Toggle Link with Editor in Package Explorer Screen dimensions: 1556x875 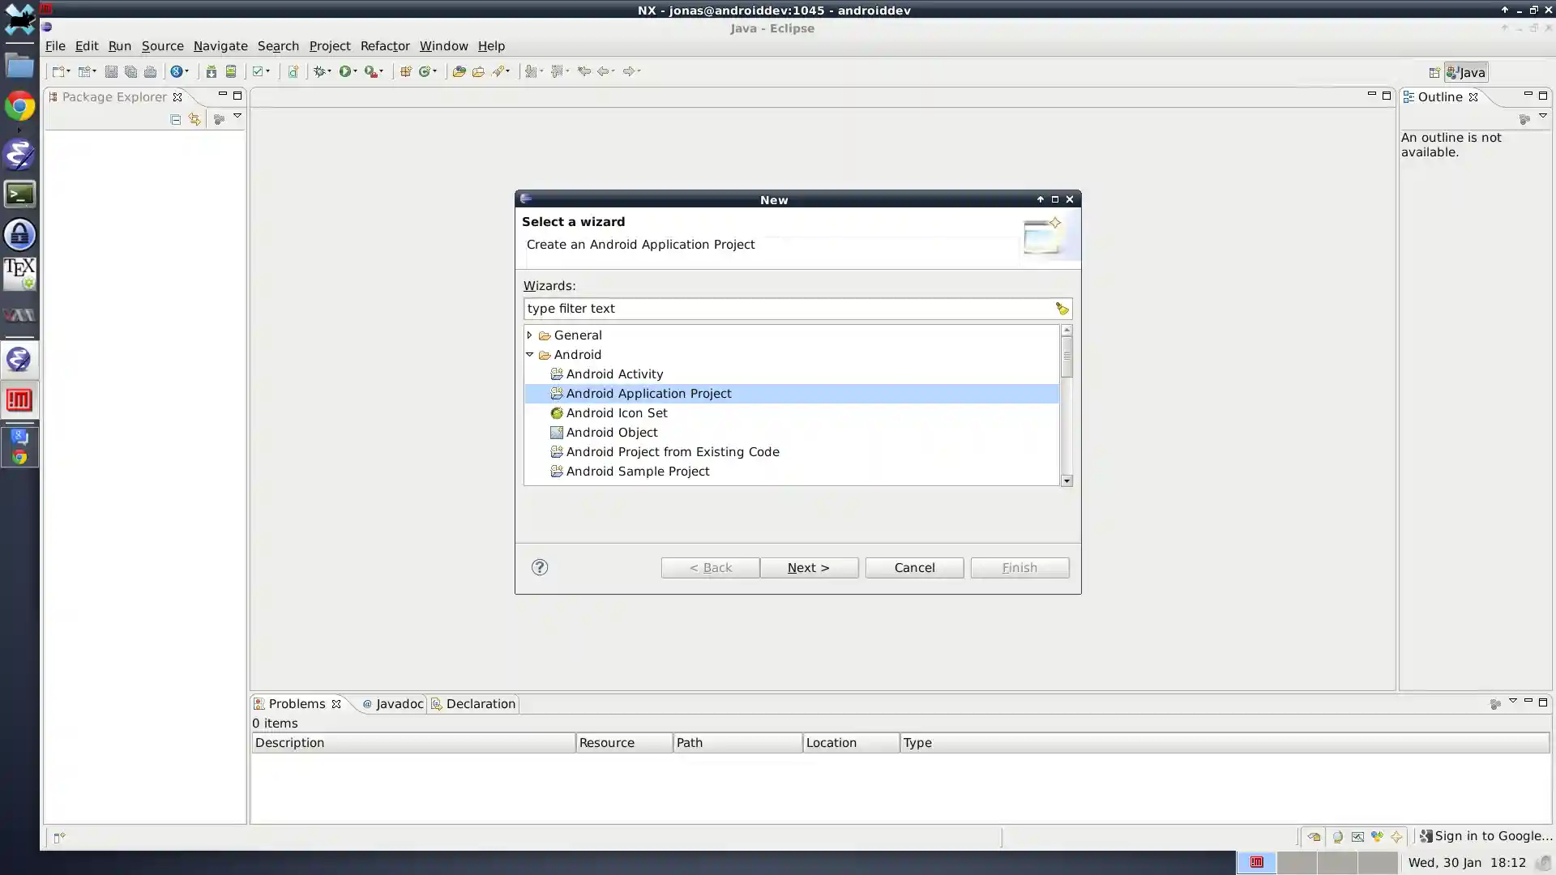194,119
